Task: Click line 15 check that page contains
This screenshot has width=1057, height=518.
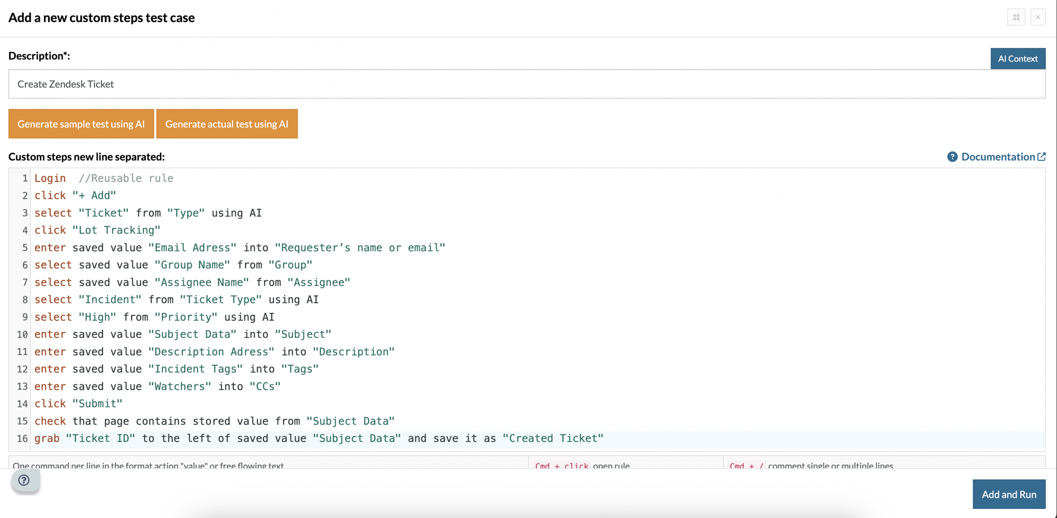Action: click(x=214, y=421)
